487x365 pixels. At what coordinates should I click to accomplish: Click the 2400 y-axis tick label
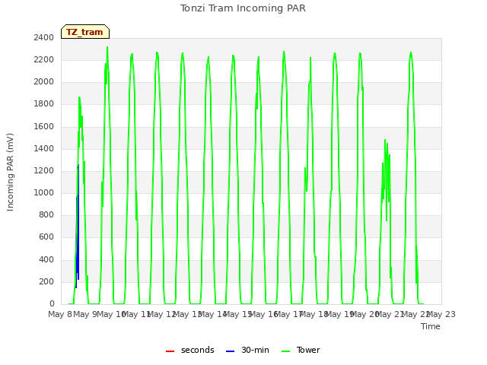pos(44,37)
